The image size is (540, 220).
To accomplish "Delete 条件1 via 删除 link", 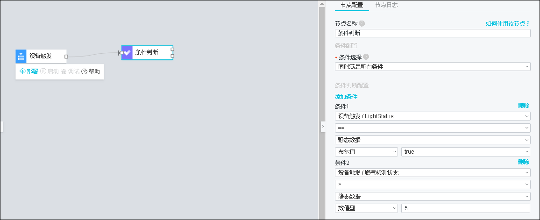I will (x=524, y=106).
